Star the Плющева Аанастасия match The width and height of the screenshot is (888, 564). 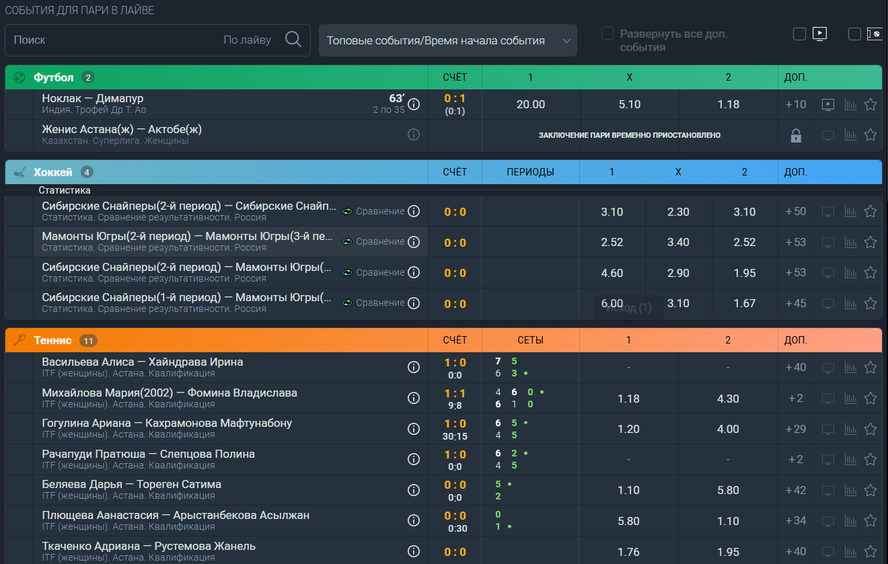871,520
